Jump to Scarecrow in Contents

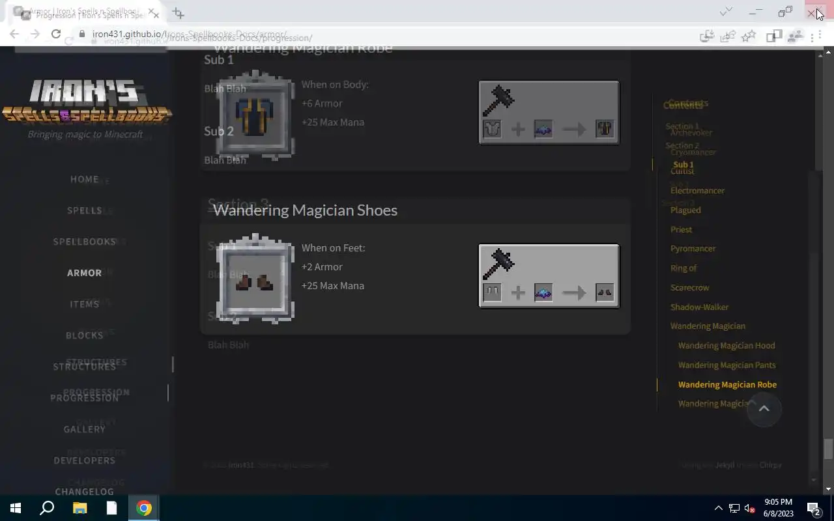(x=689, y=288)
